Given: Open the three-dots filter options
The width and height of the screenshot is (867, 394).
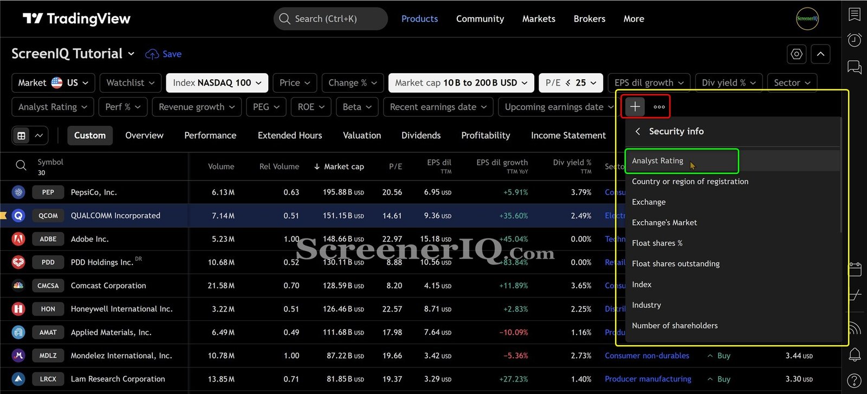Looking at the screenshot, I should coord(659,107).
